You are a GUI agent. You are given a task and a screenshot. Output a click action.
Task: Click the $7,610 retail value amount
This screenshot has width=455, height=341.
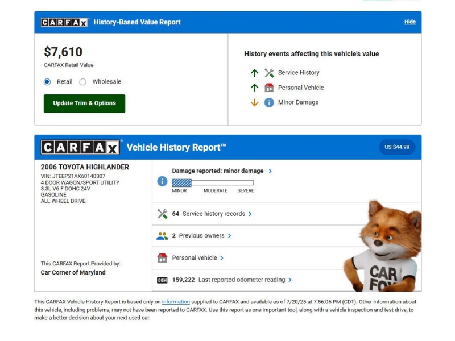[63, 52]
